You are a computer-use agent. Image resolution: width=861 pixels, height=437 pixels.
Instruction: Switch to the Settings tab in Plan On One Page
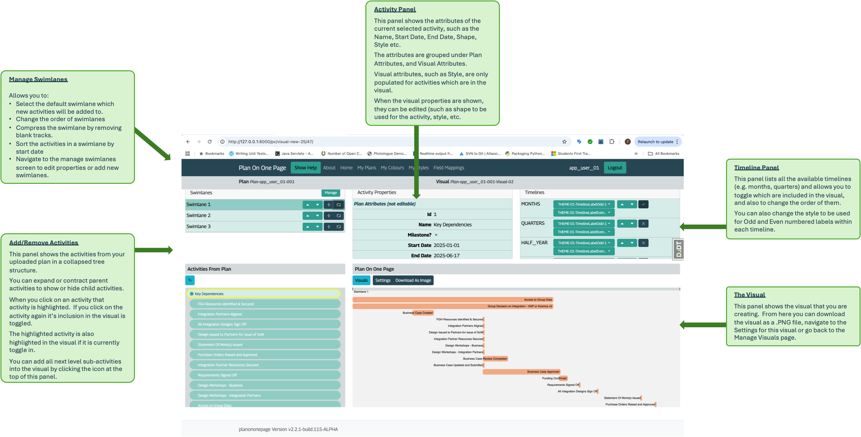click(383, 280)
